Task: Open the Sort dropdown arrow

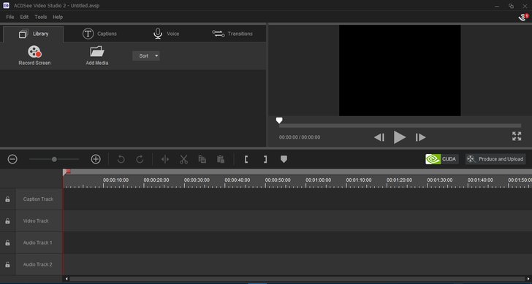Action: point(156,56)
